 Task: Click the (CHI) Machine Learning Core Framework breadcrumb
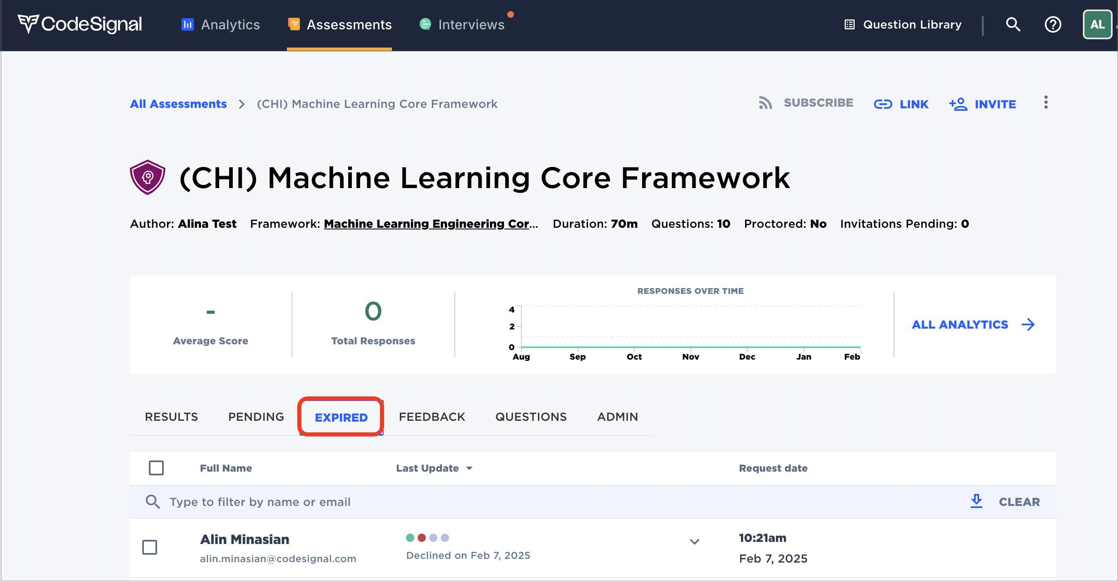click(377, 104)
